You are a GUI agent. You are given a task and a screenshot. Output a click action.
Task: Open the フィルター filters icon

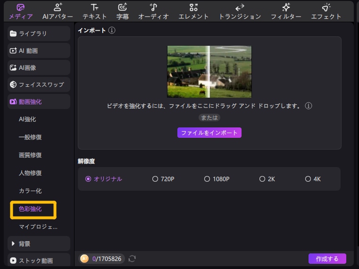tap(286, 8)
